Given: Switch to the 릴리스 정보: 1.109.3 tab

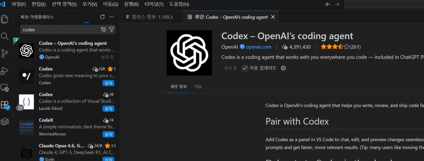Looking at the screenshot, I should point(149,17).
